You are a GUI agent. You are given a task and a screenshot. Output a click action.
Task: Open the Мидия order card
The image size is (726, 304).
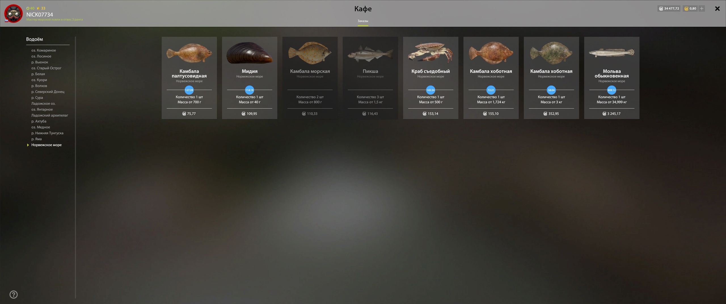[x=250, y=78]
